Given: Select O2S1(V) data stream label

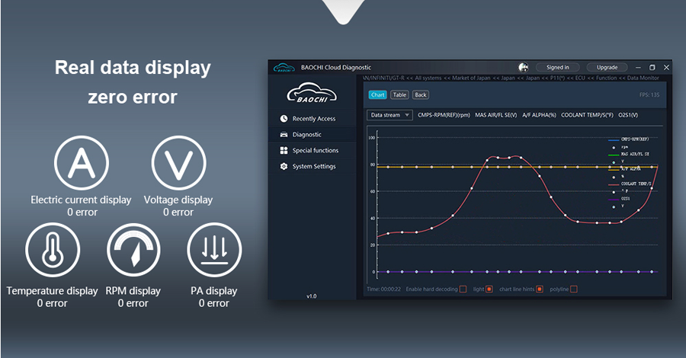Looking at the screenshot, I should click(628, 115).
